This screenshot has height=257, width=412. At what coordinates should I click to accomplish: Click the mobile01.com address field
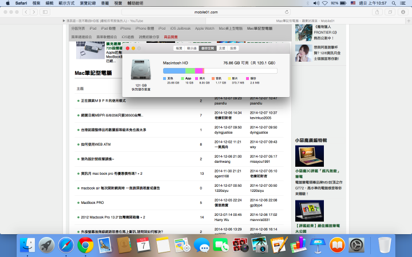click(206, 12)
